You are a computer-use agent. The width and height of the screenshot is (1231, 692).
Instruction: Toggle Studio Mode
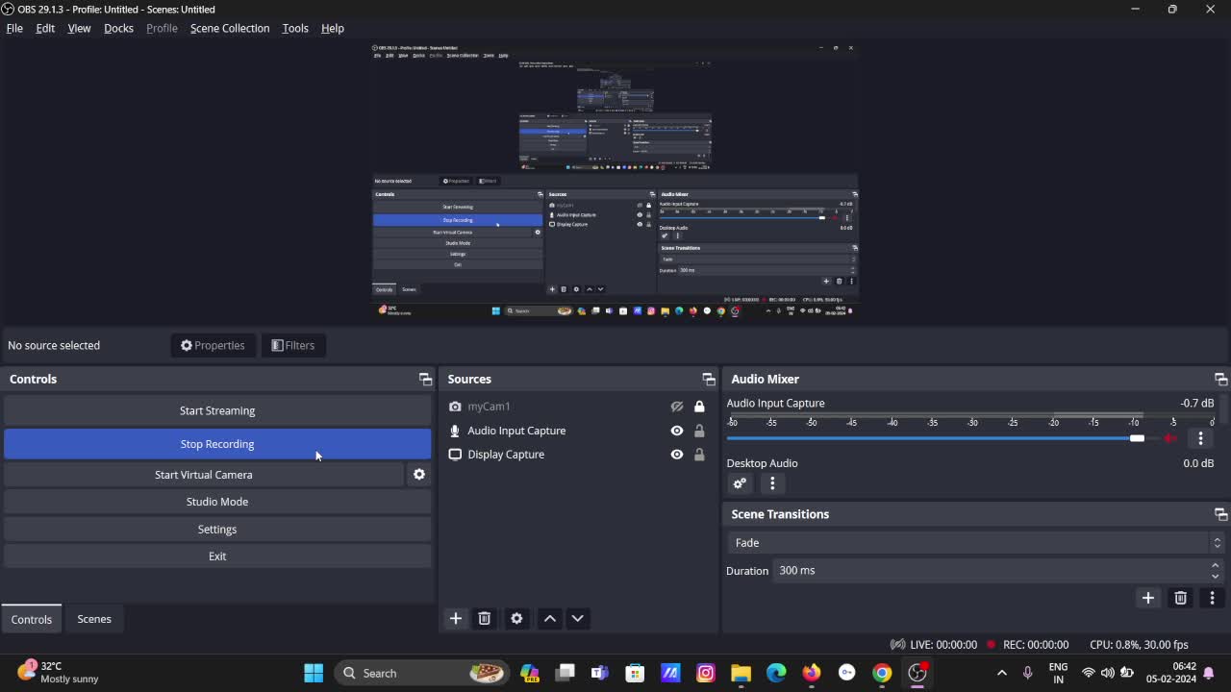pos(217,502)
